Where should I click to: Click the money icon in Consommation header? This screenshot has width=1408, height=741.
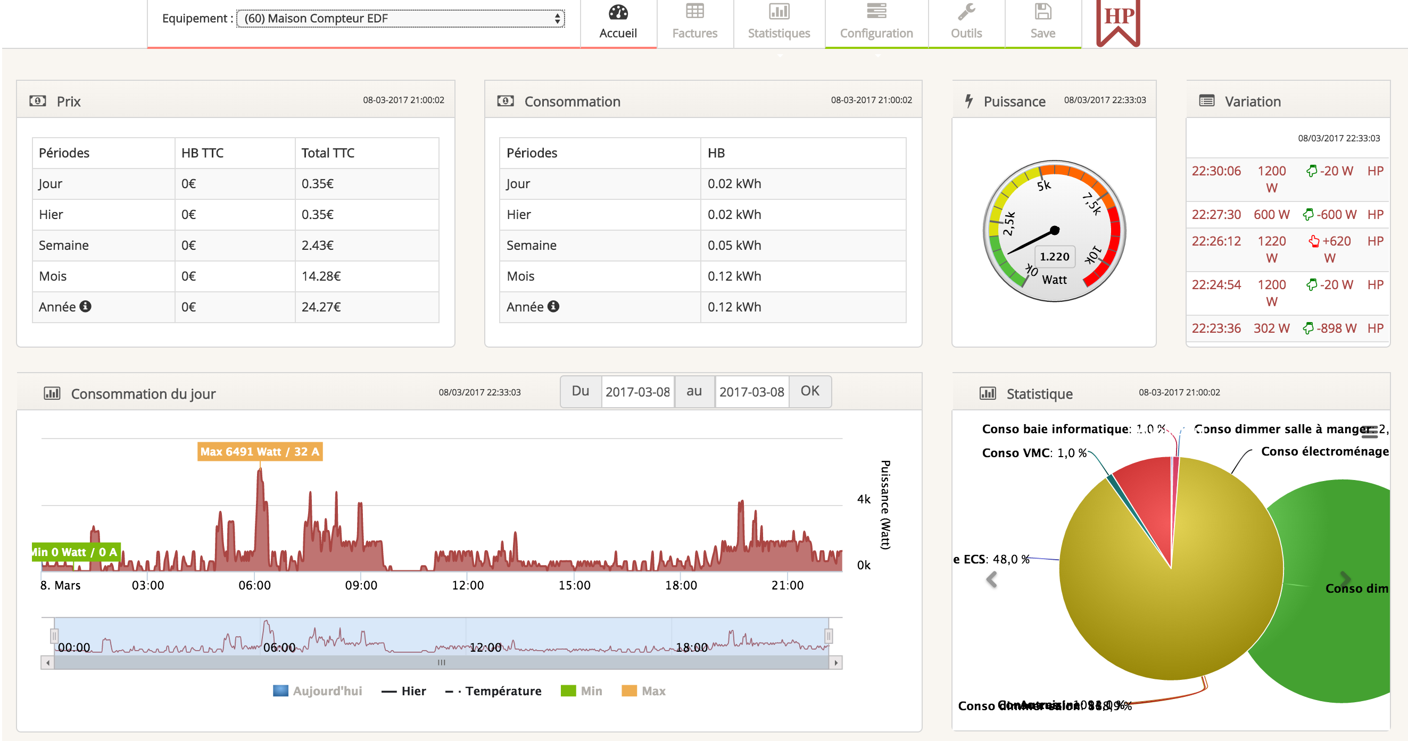click(505, 101)
